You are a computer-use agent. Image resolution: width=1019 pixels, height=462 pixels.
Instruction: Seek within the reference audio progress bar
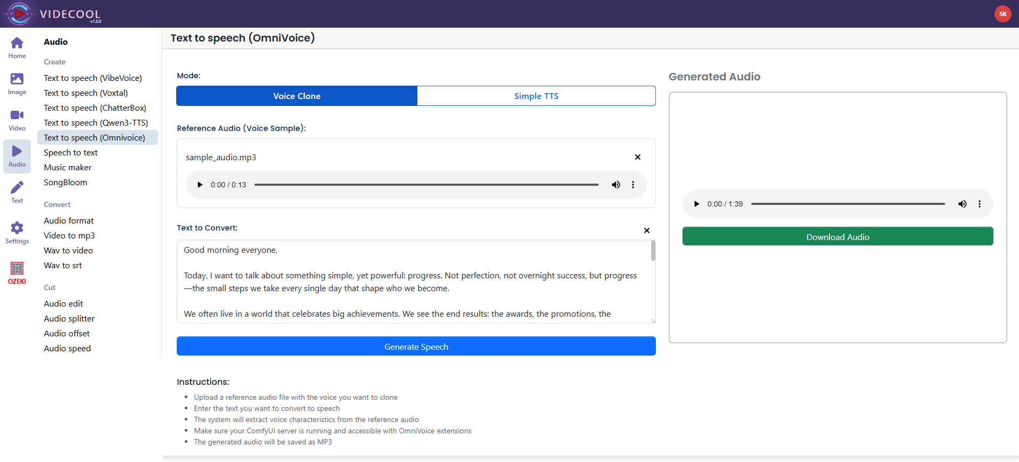[x=426, y=185]
